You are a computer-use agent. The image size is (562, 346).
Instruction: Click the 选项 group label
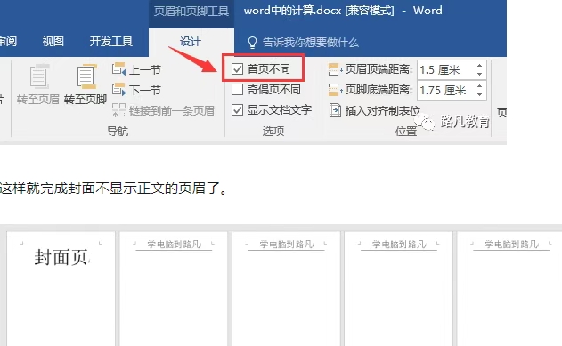click(273, 131)
